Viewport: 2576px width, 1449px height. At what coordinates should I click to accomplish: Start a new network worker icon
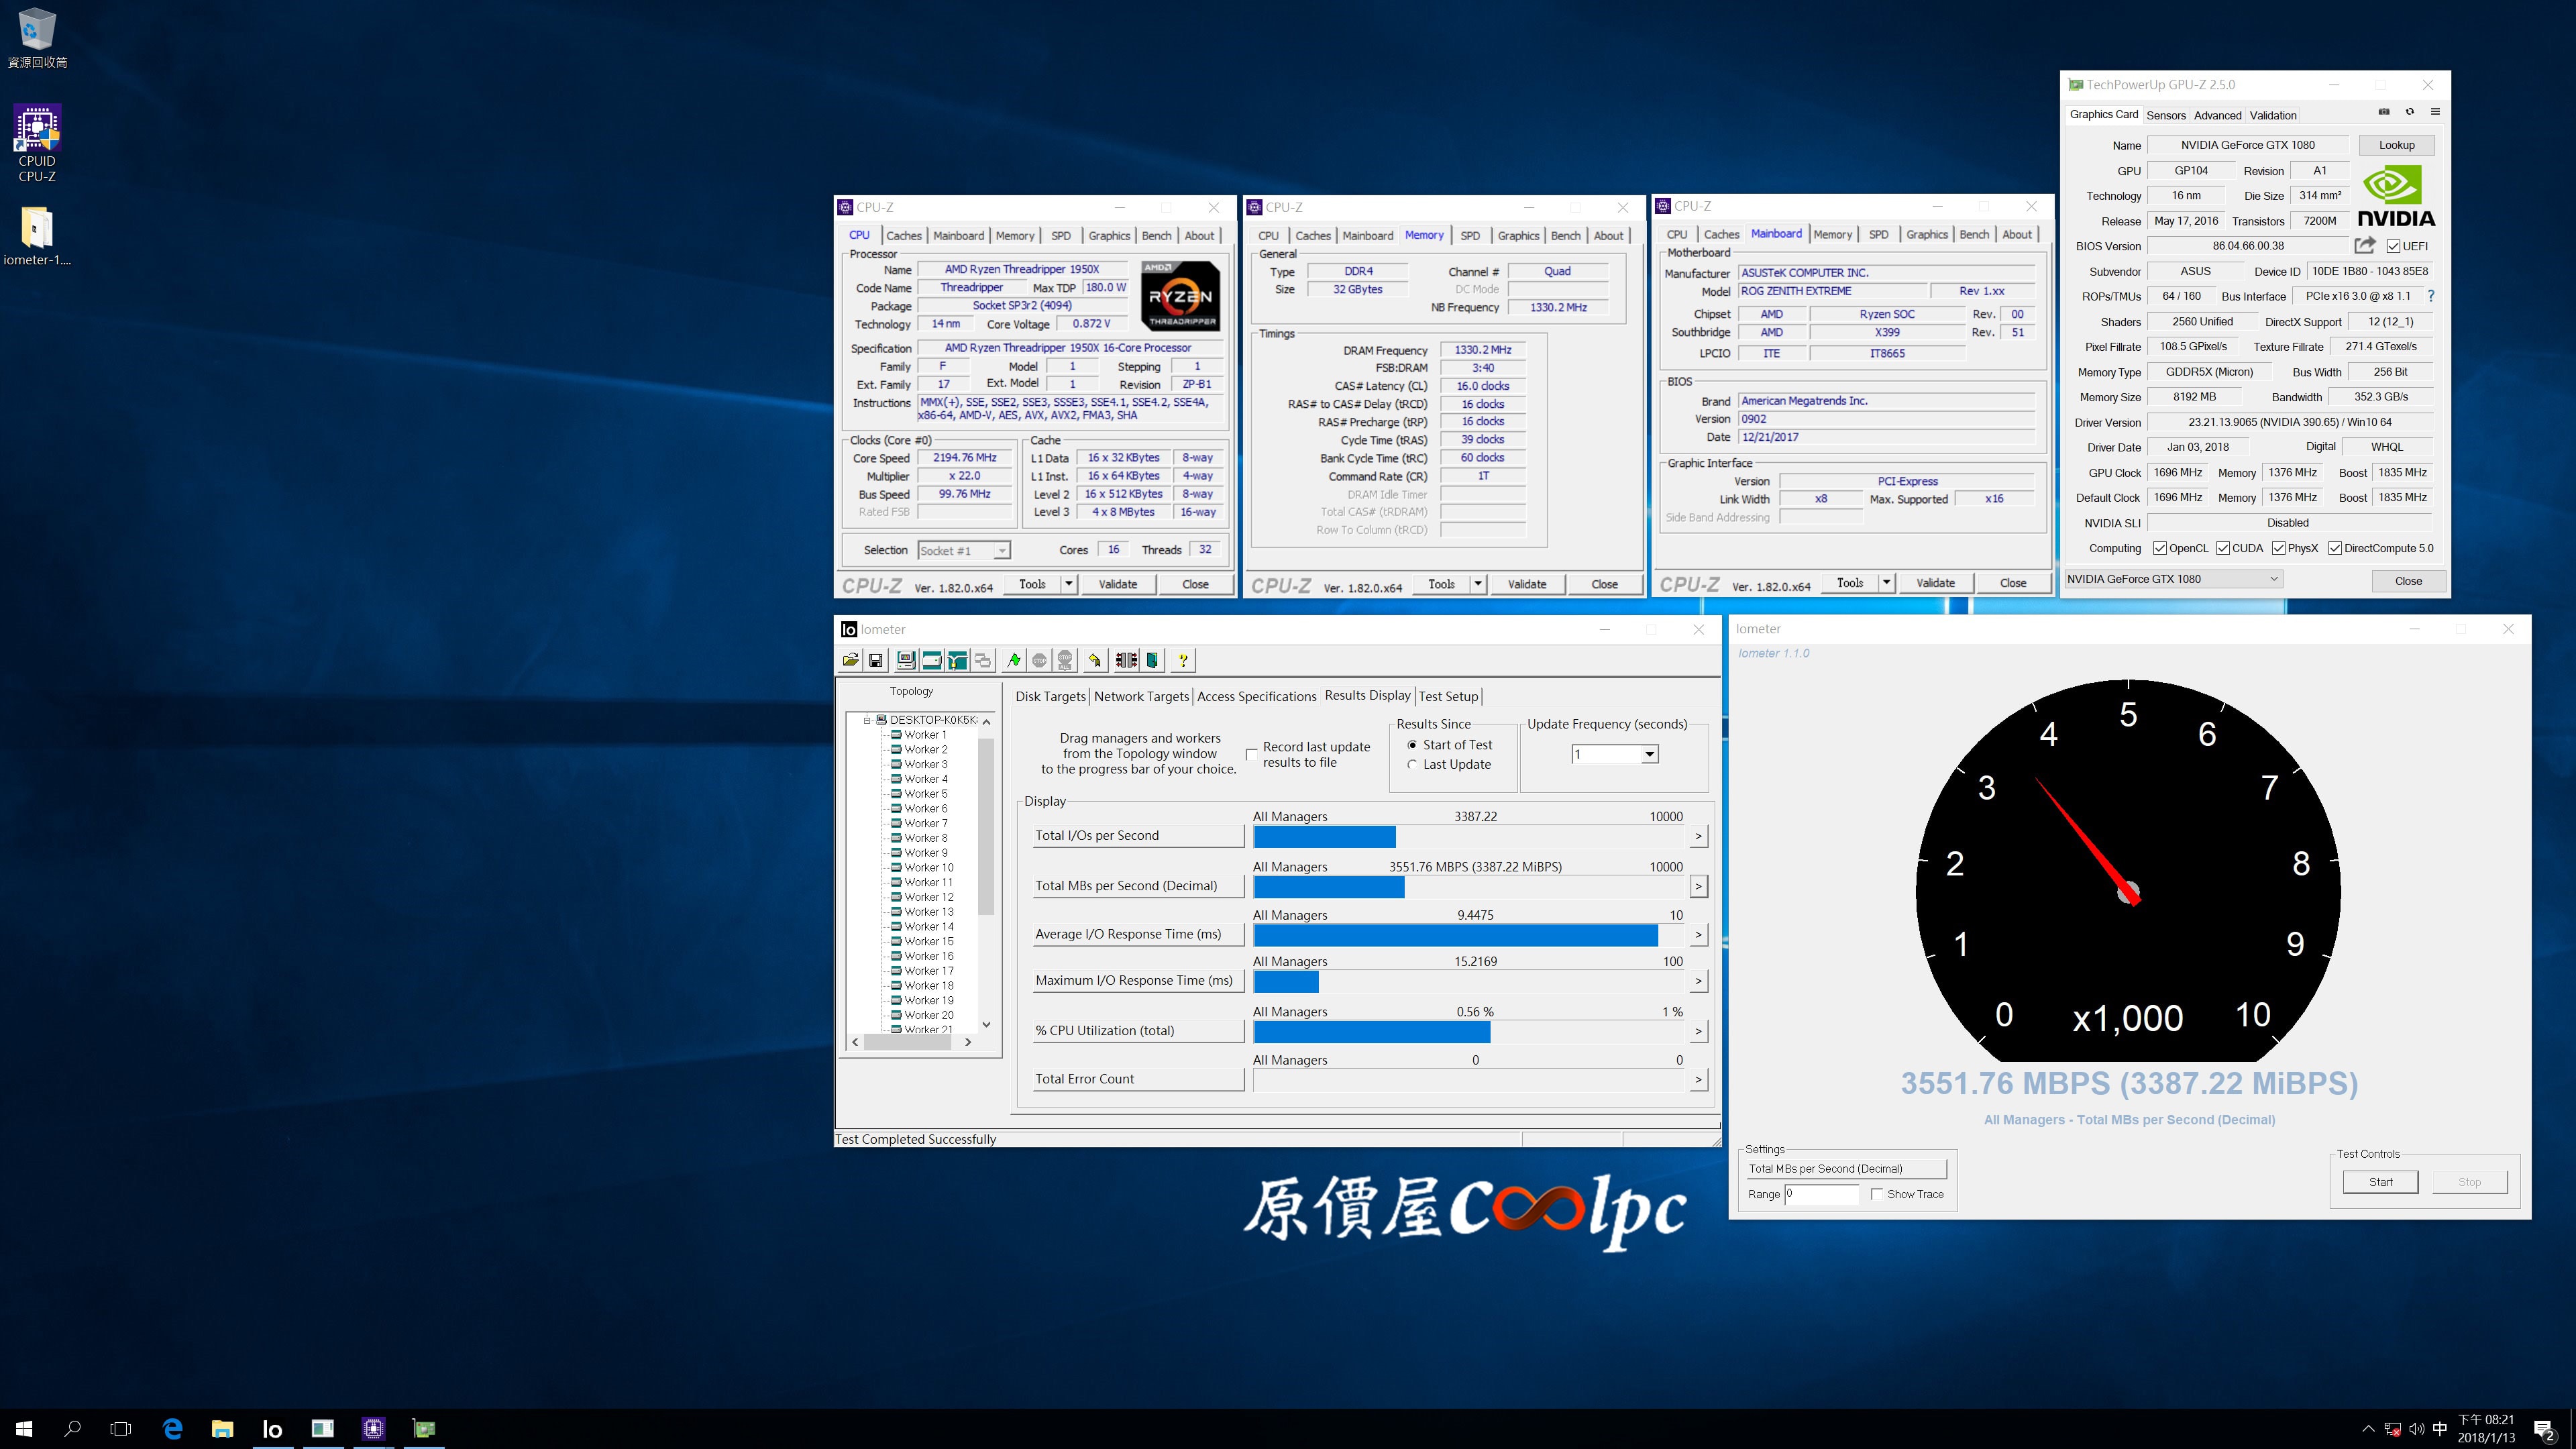957,660
